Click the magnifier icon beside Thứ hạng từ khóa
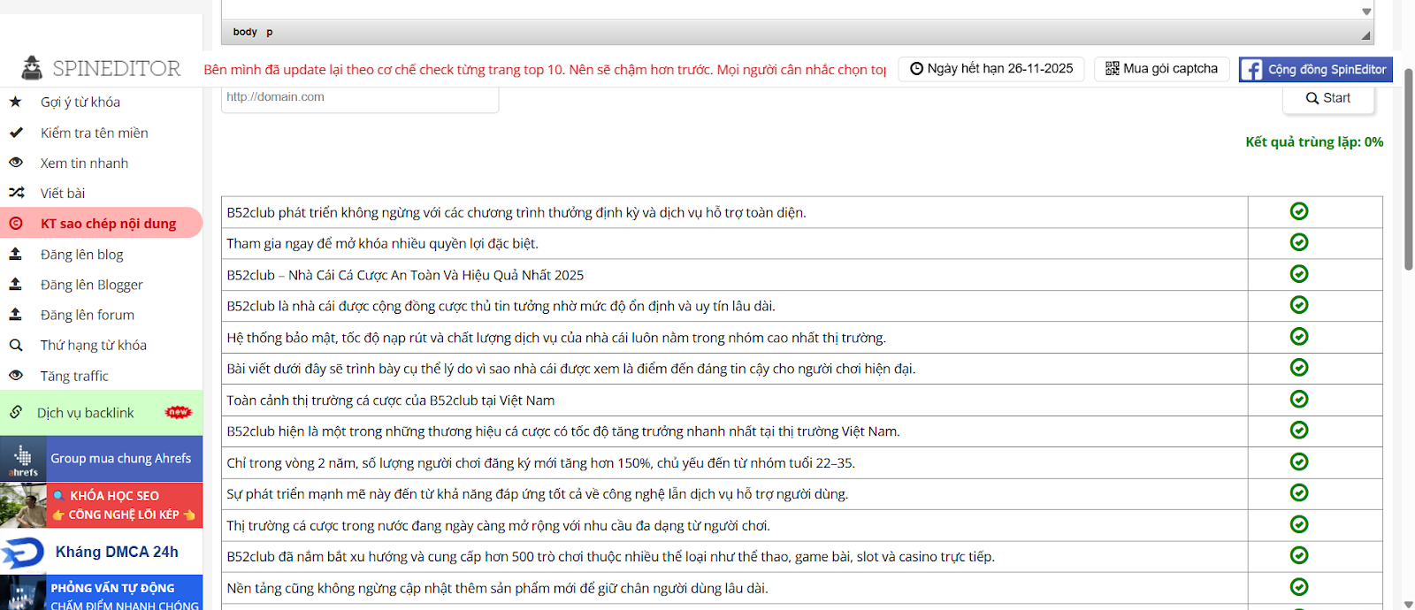The image size is (1415, 610). pyautogui.click(x=16, y=346)
